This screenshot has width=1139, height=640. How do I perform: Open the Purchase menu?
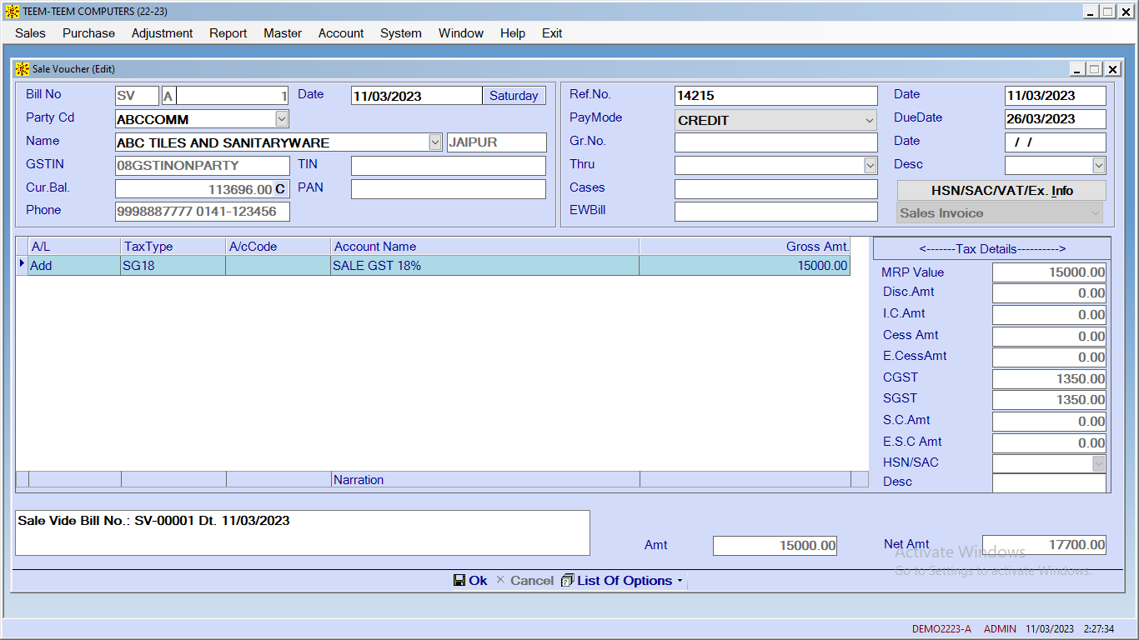point(89,33)
